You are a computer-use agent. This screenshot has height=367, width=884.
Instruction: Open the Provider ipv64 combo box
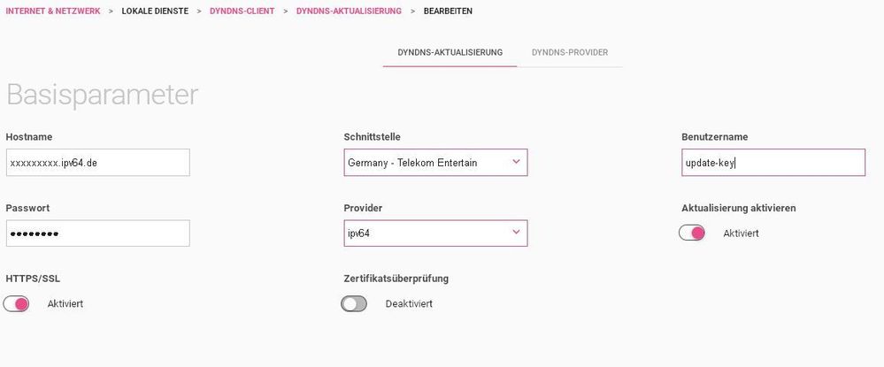[x=435, y=233]
